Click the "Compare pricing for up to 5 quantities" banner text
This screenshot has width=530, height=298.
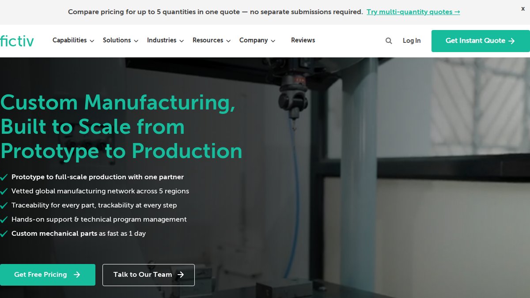click(x=216, y=12)
